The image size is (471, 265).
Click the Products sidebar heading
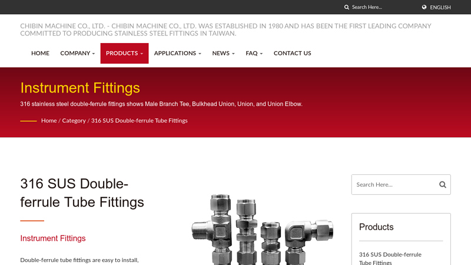[x=376, y=227]
